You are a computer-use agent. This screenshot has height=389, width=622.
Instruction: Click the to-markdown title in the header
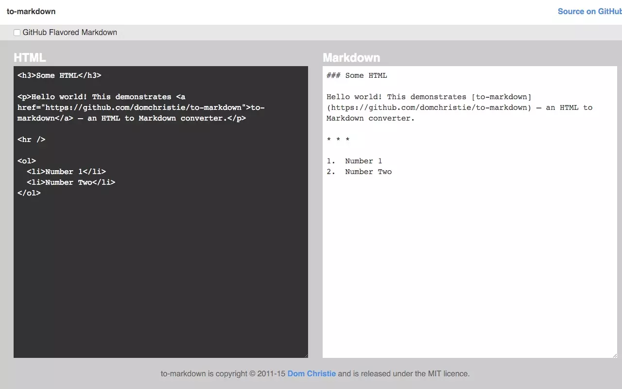click(x=31, y=12)
